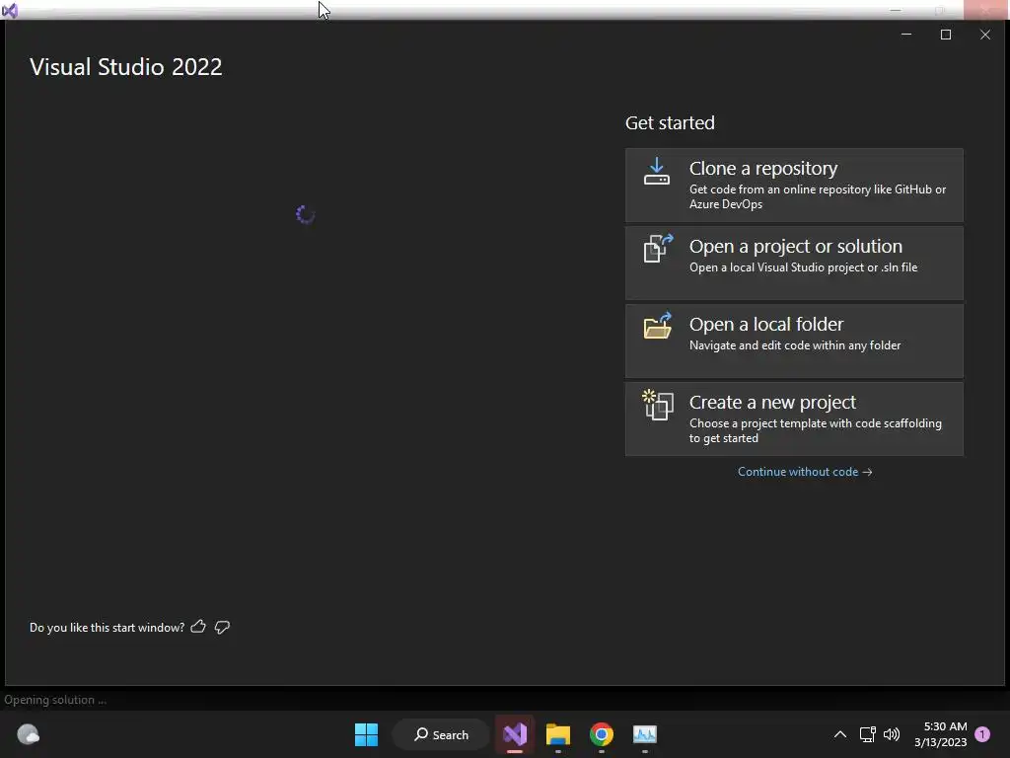Click Visual Studio icon in the taskbar
Image resolution: width=1010 pixels, height=758 pixels.
click(515, 734)
